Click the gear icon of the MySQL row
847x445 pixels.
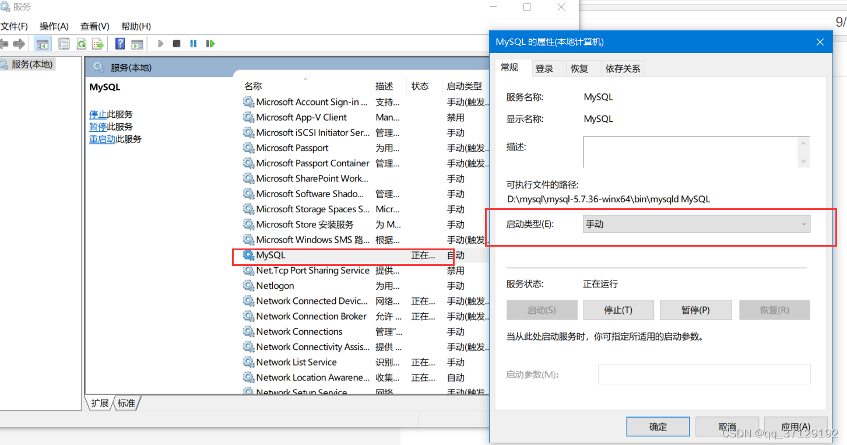click(x=249, y=255)
